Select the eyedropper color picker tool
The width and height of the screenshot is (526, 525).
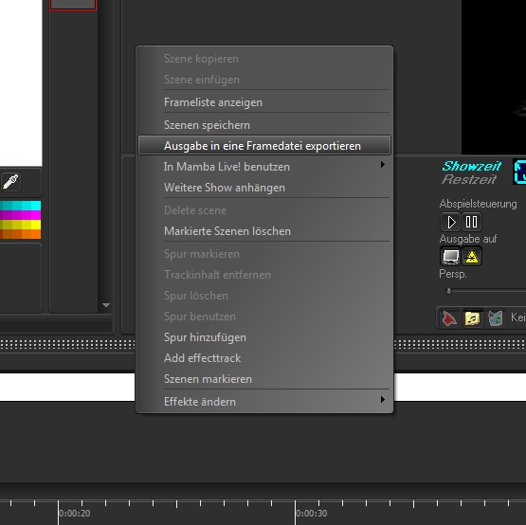(x=10, y=182)
